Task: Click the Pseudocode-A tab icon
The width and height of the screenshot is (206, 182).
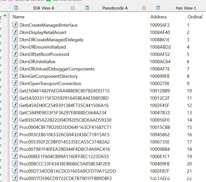Action: pyautogui.click(x=87, y=8)
